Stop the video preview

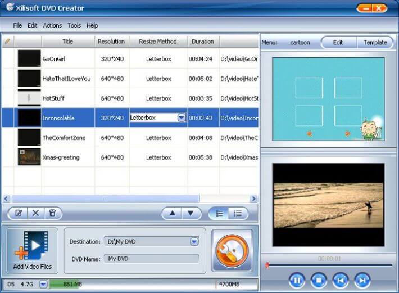(x=319, y=281)
